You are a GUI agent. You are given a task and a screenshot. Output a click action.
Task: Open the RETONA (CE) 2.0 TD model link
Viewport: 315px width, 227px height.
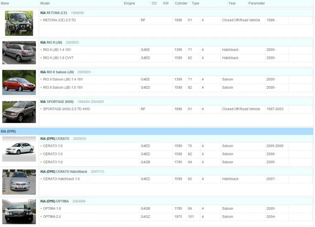pos(59,20)
